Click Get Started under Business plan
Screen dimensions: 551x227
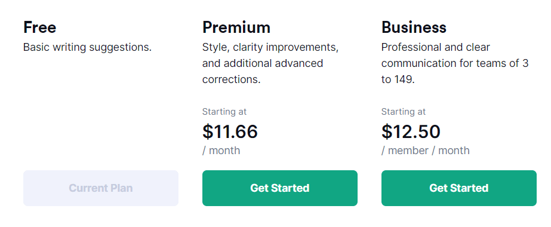point(459,188)
